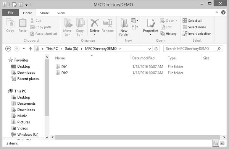Select the Dir1 folder
The height and width of the screenshot is (149, 229).
[65, 67]
